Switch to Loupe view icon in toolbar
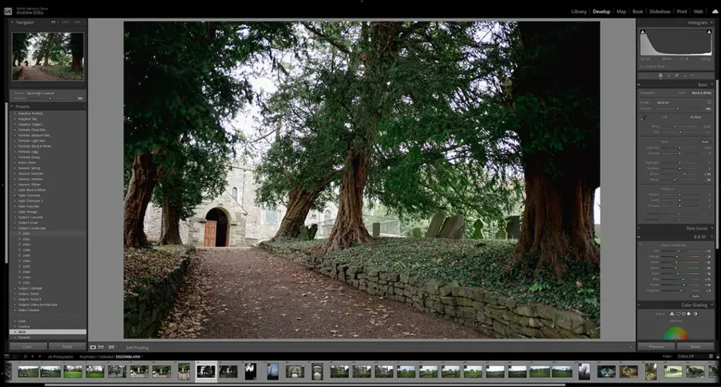The height and width of the screenshot is (387, 721). 93,347
